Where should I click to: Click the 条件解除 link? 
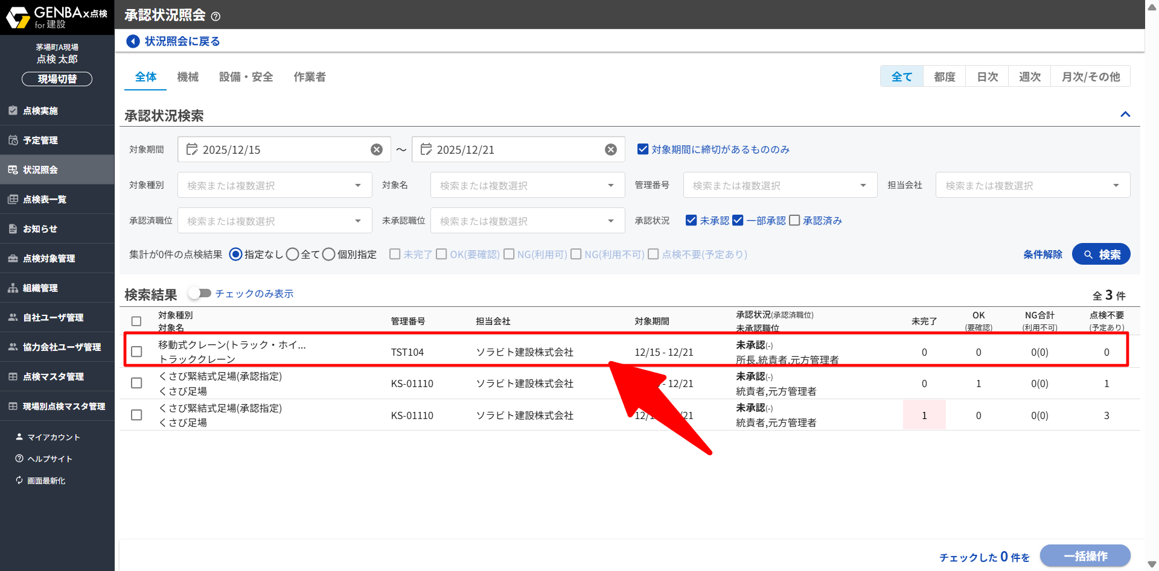coord(1042,254)
